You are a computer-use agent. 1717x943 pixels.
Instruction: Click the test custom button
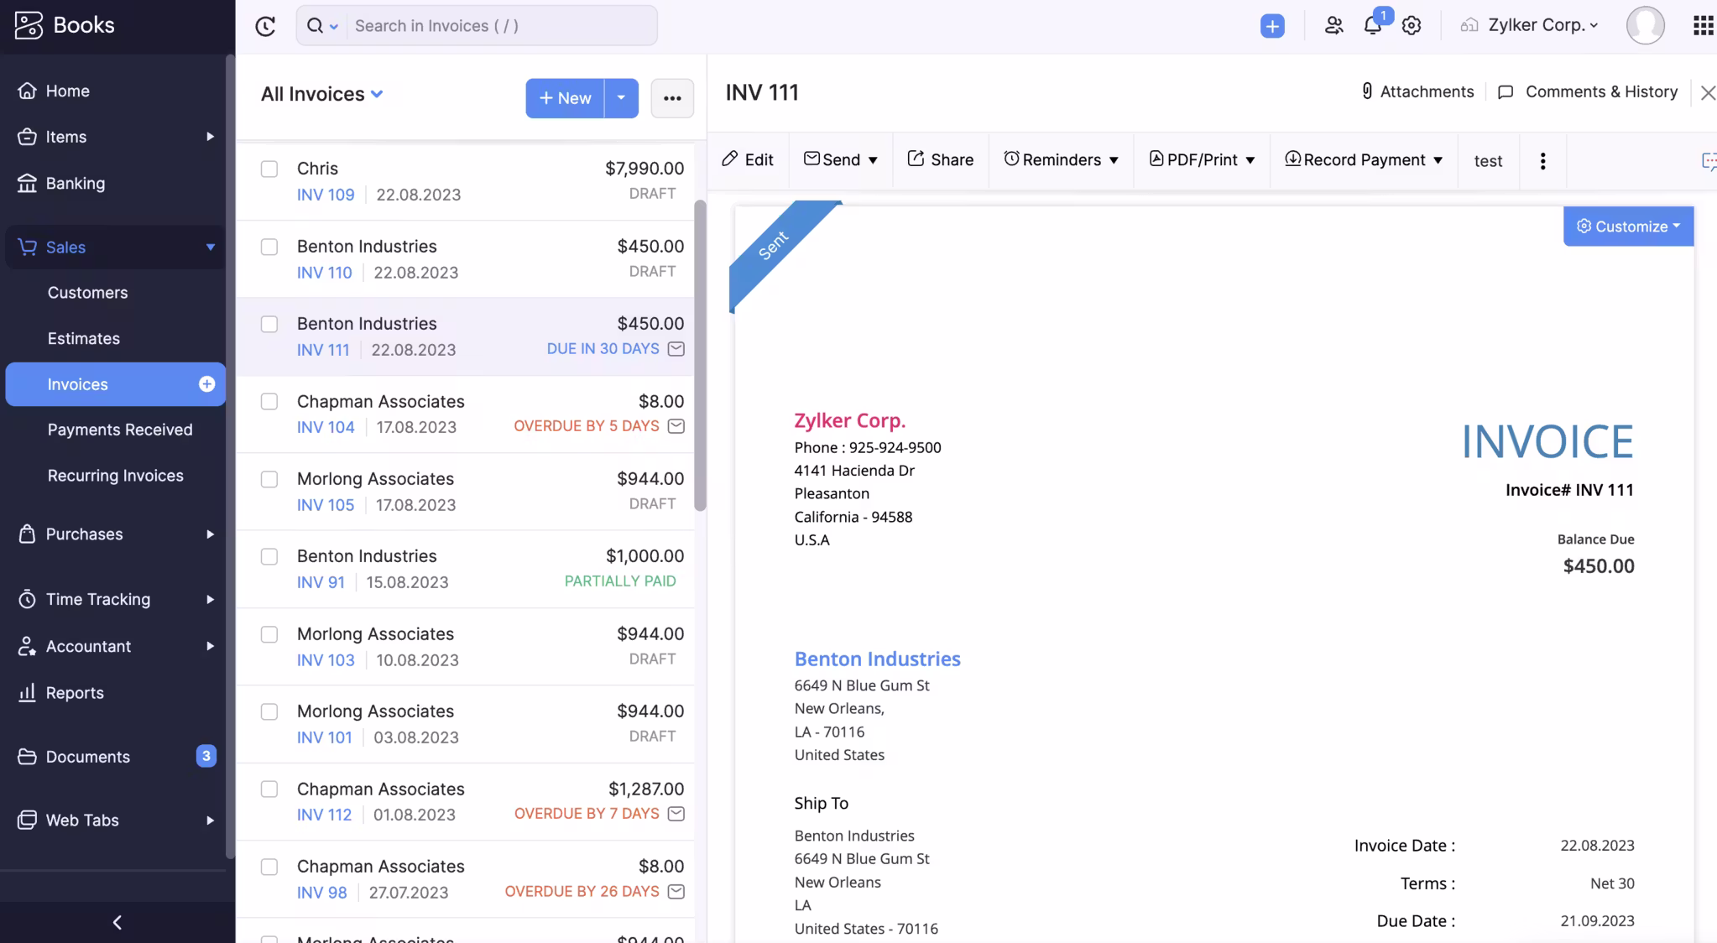pos(1488,160)
